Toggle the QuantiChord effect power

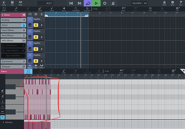(x=3, y=45)
